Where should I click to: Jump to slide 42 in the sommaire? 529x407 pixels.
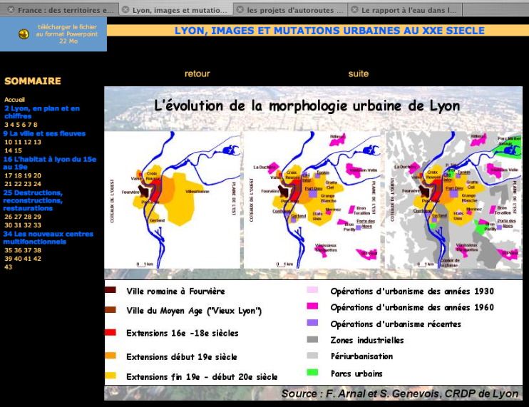37,259
